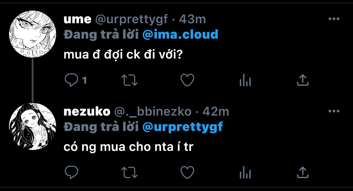This screenshot has height=191, width=353.
Task: Share nezuko's tweet
Action: (303, 172)
